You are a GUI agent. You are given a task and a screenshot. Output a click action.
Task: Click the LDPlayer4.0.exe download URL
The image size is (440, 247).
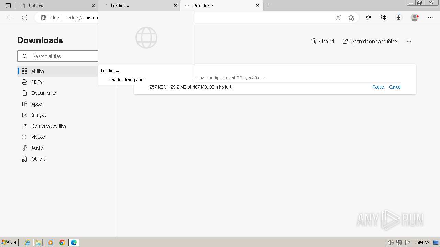(230, 78)
